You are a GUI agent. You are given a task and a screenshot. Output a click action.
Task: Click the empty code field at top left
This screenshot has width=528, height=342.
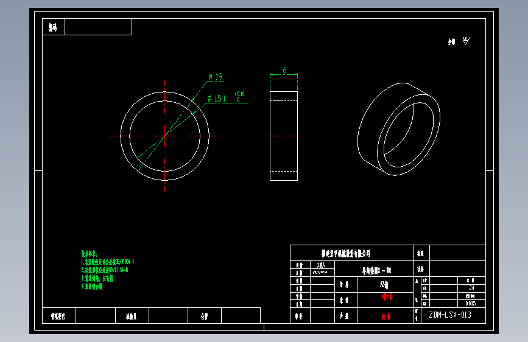pos(98,27)
